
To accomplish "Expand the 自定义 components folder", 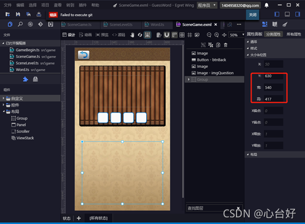I will (3, 98).
